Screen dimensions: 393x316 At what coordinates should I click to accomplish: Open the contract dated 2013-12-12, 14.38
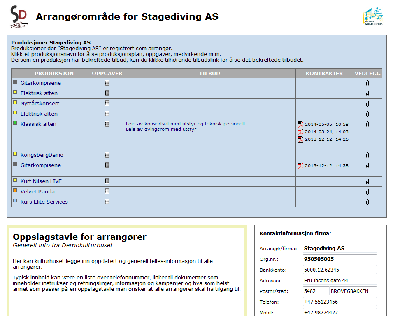[x=327, y=166]
